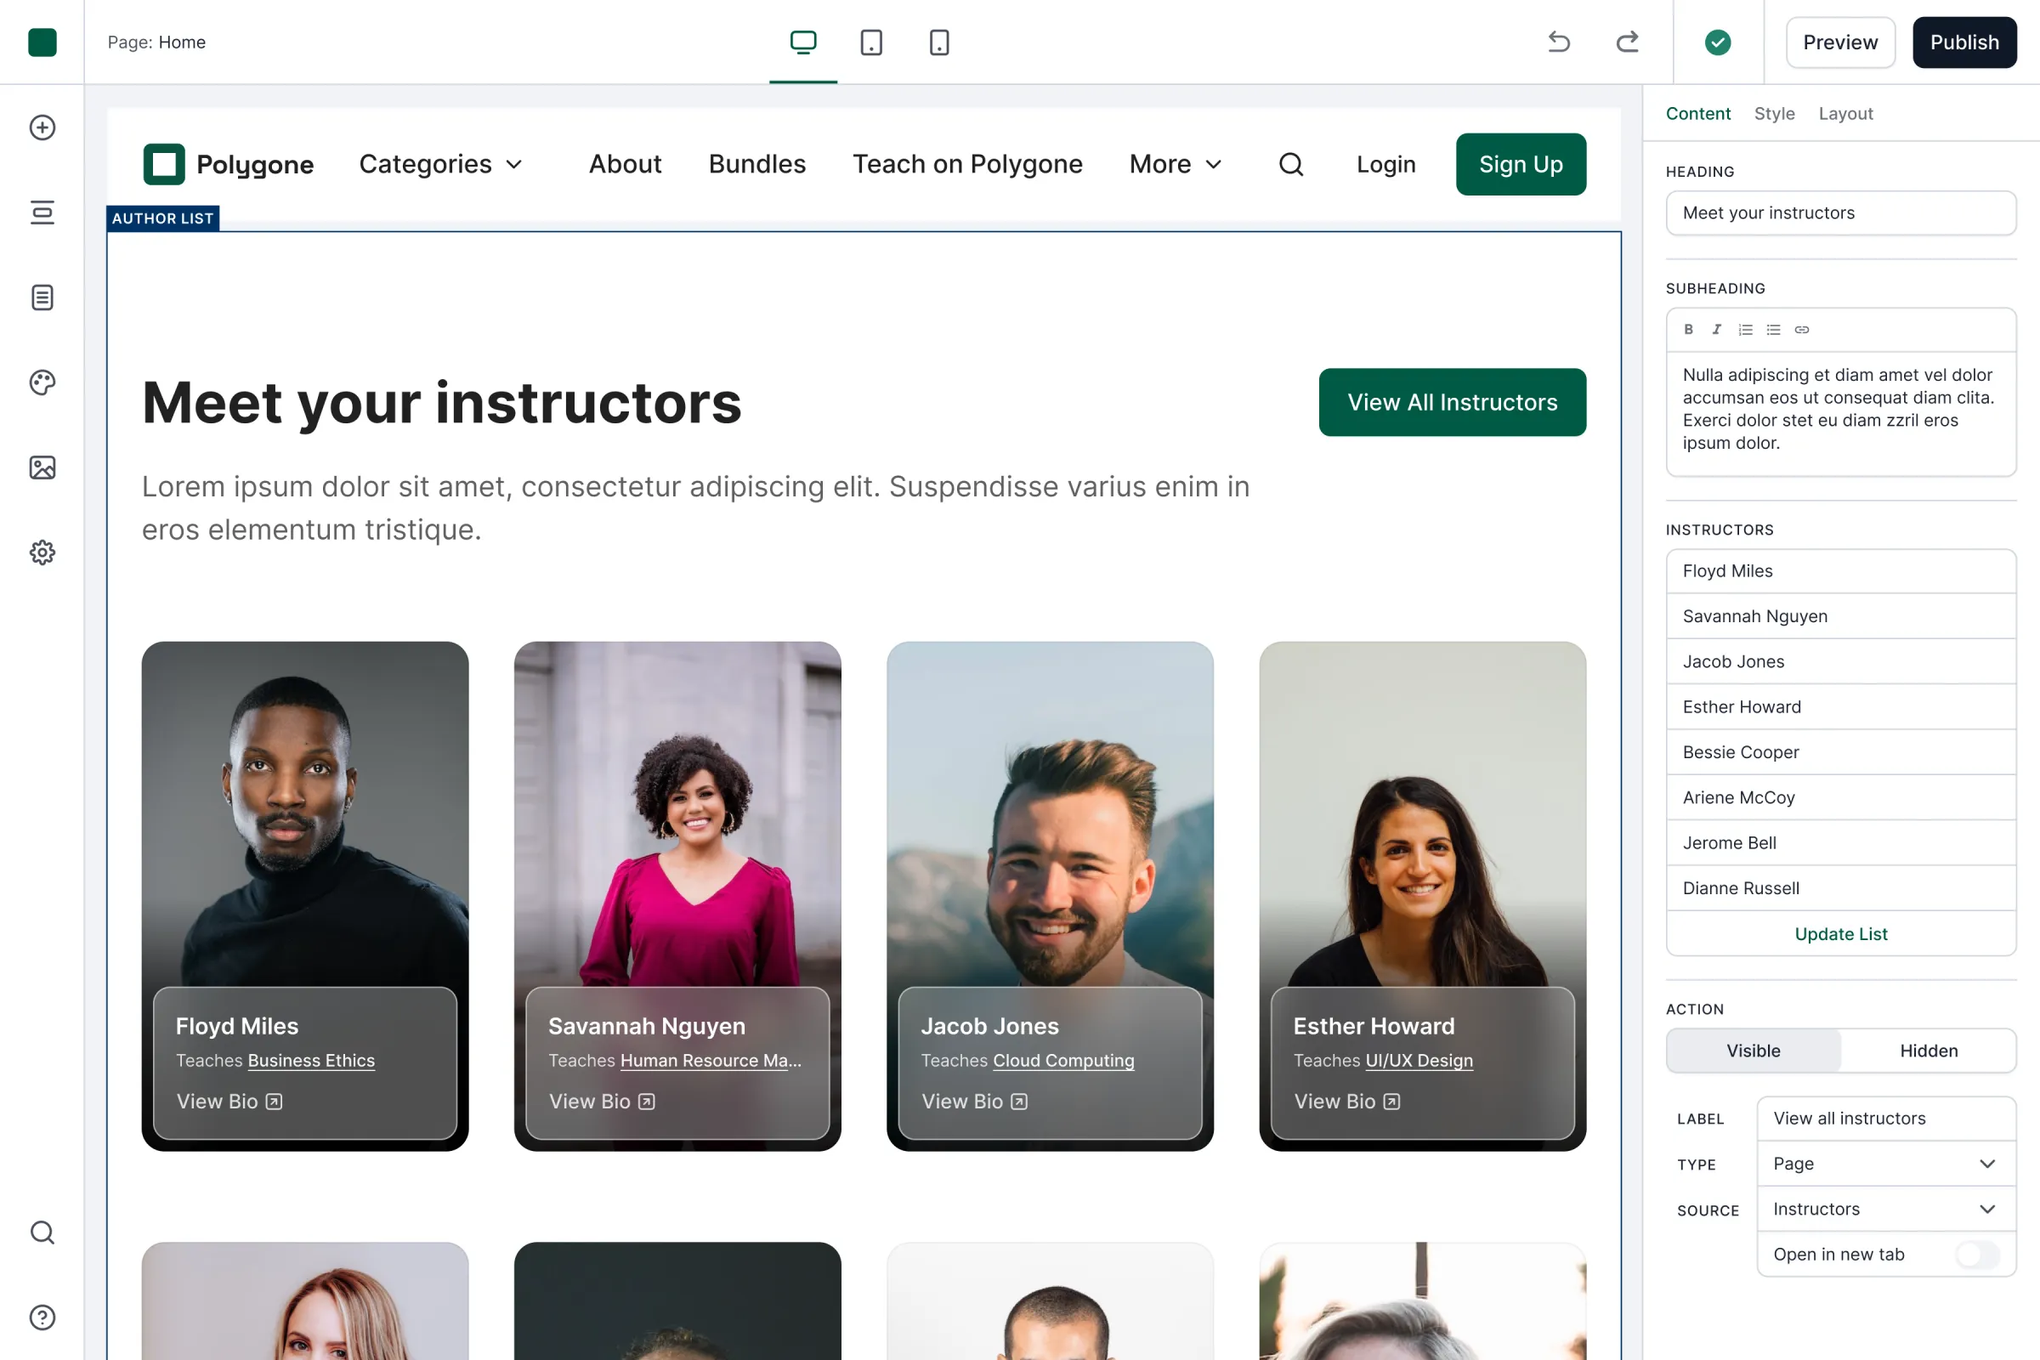
Task: Click Savannah Nguyen View Bio link
Action: (x=601, y=1102)
